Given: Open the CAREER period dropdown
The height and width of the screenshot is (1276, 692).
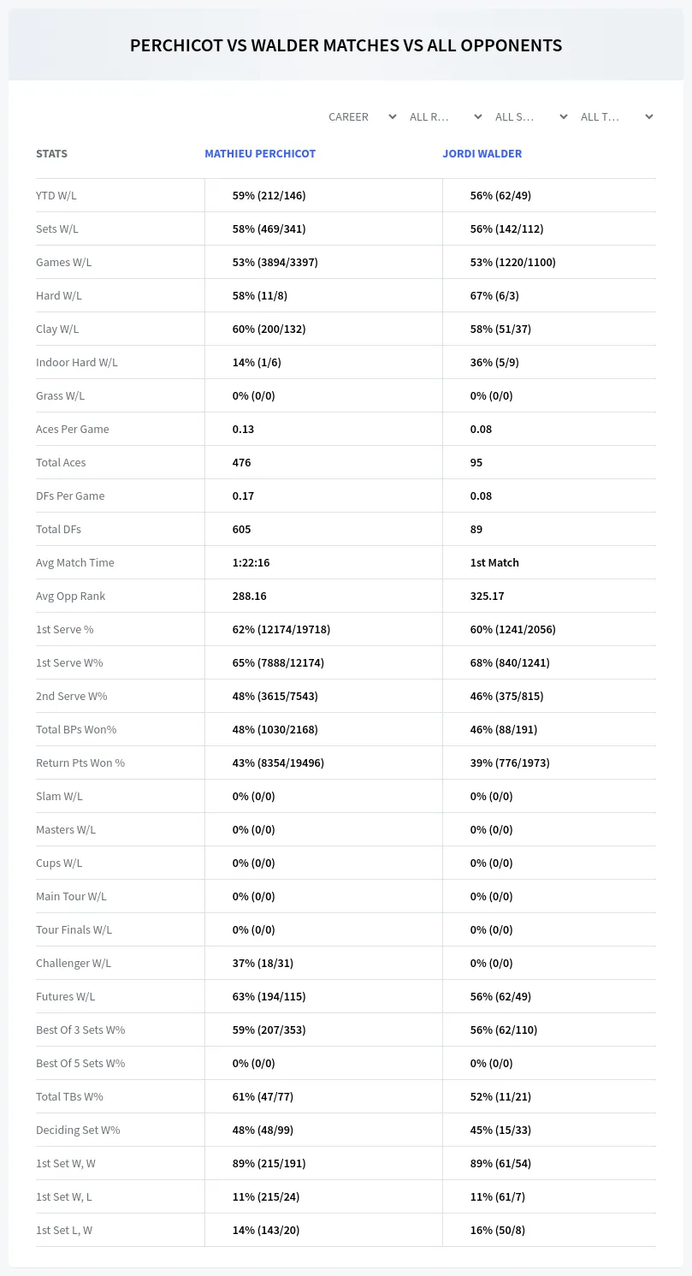Looking at the screenshot, I should (x=362, y=116).
